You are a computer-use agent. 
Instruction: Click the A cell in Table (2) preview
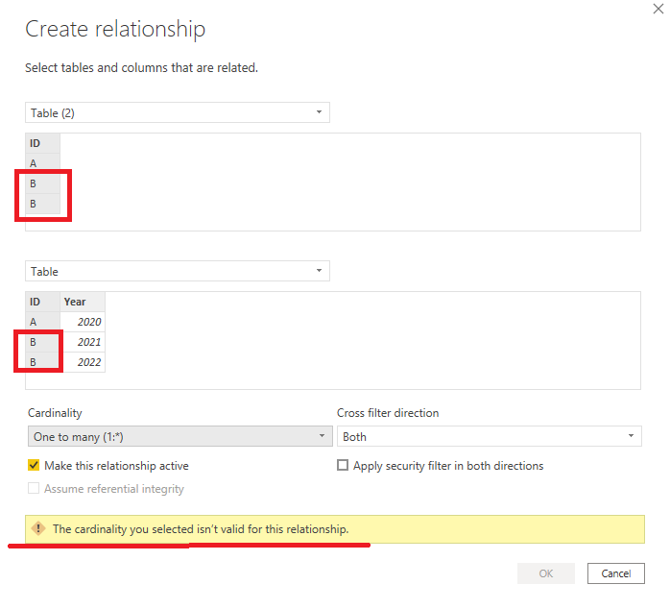click(43, 163)
